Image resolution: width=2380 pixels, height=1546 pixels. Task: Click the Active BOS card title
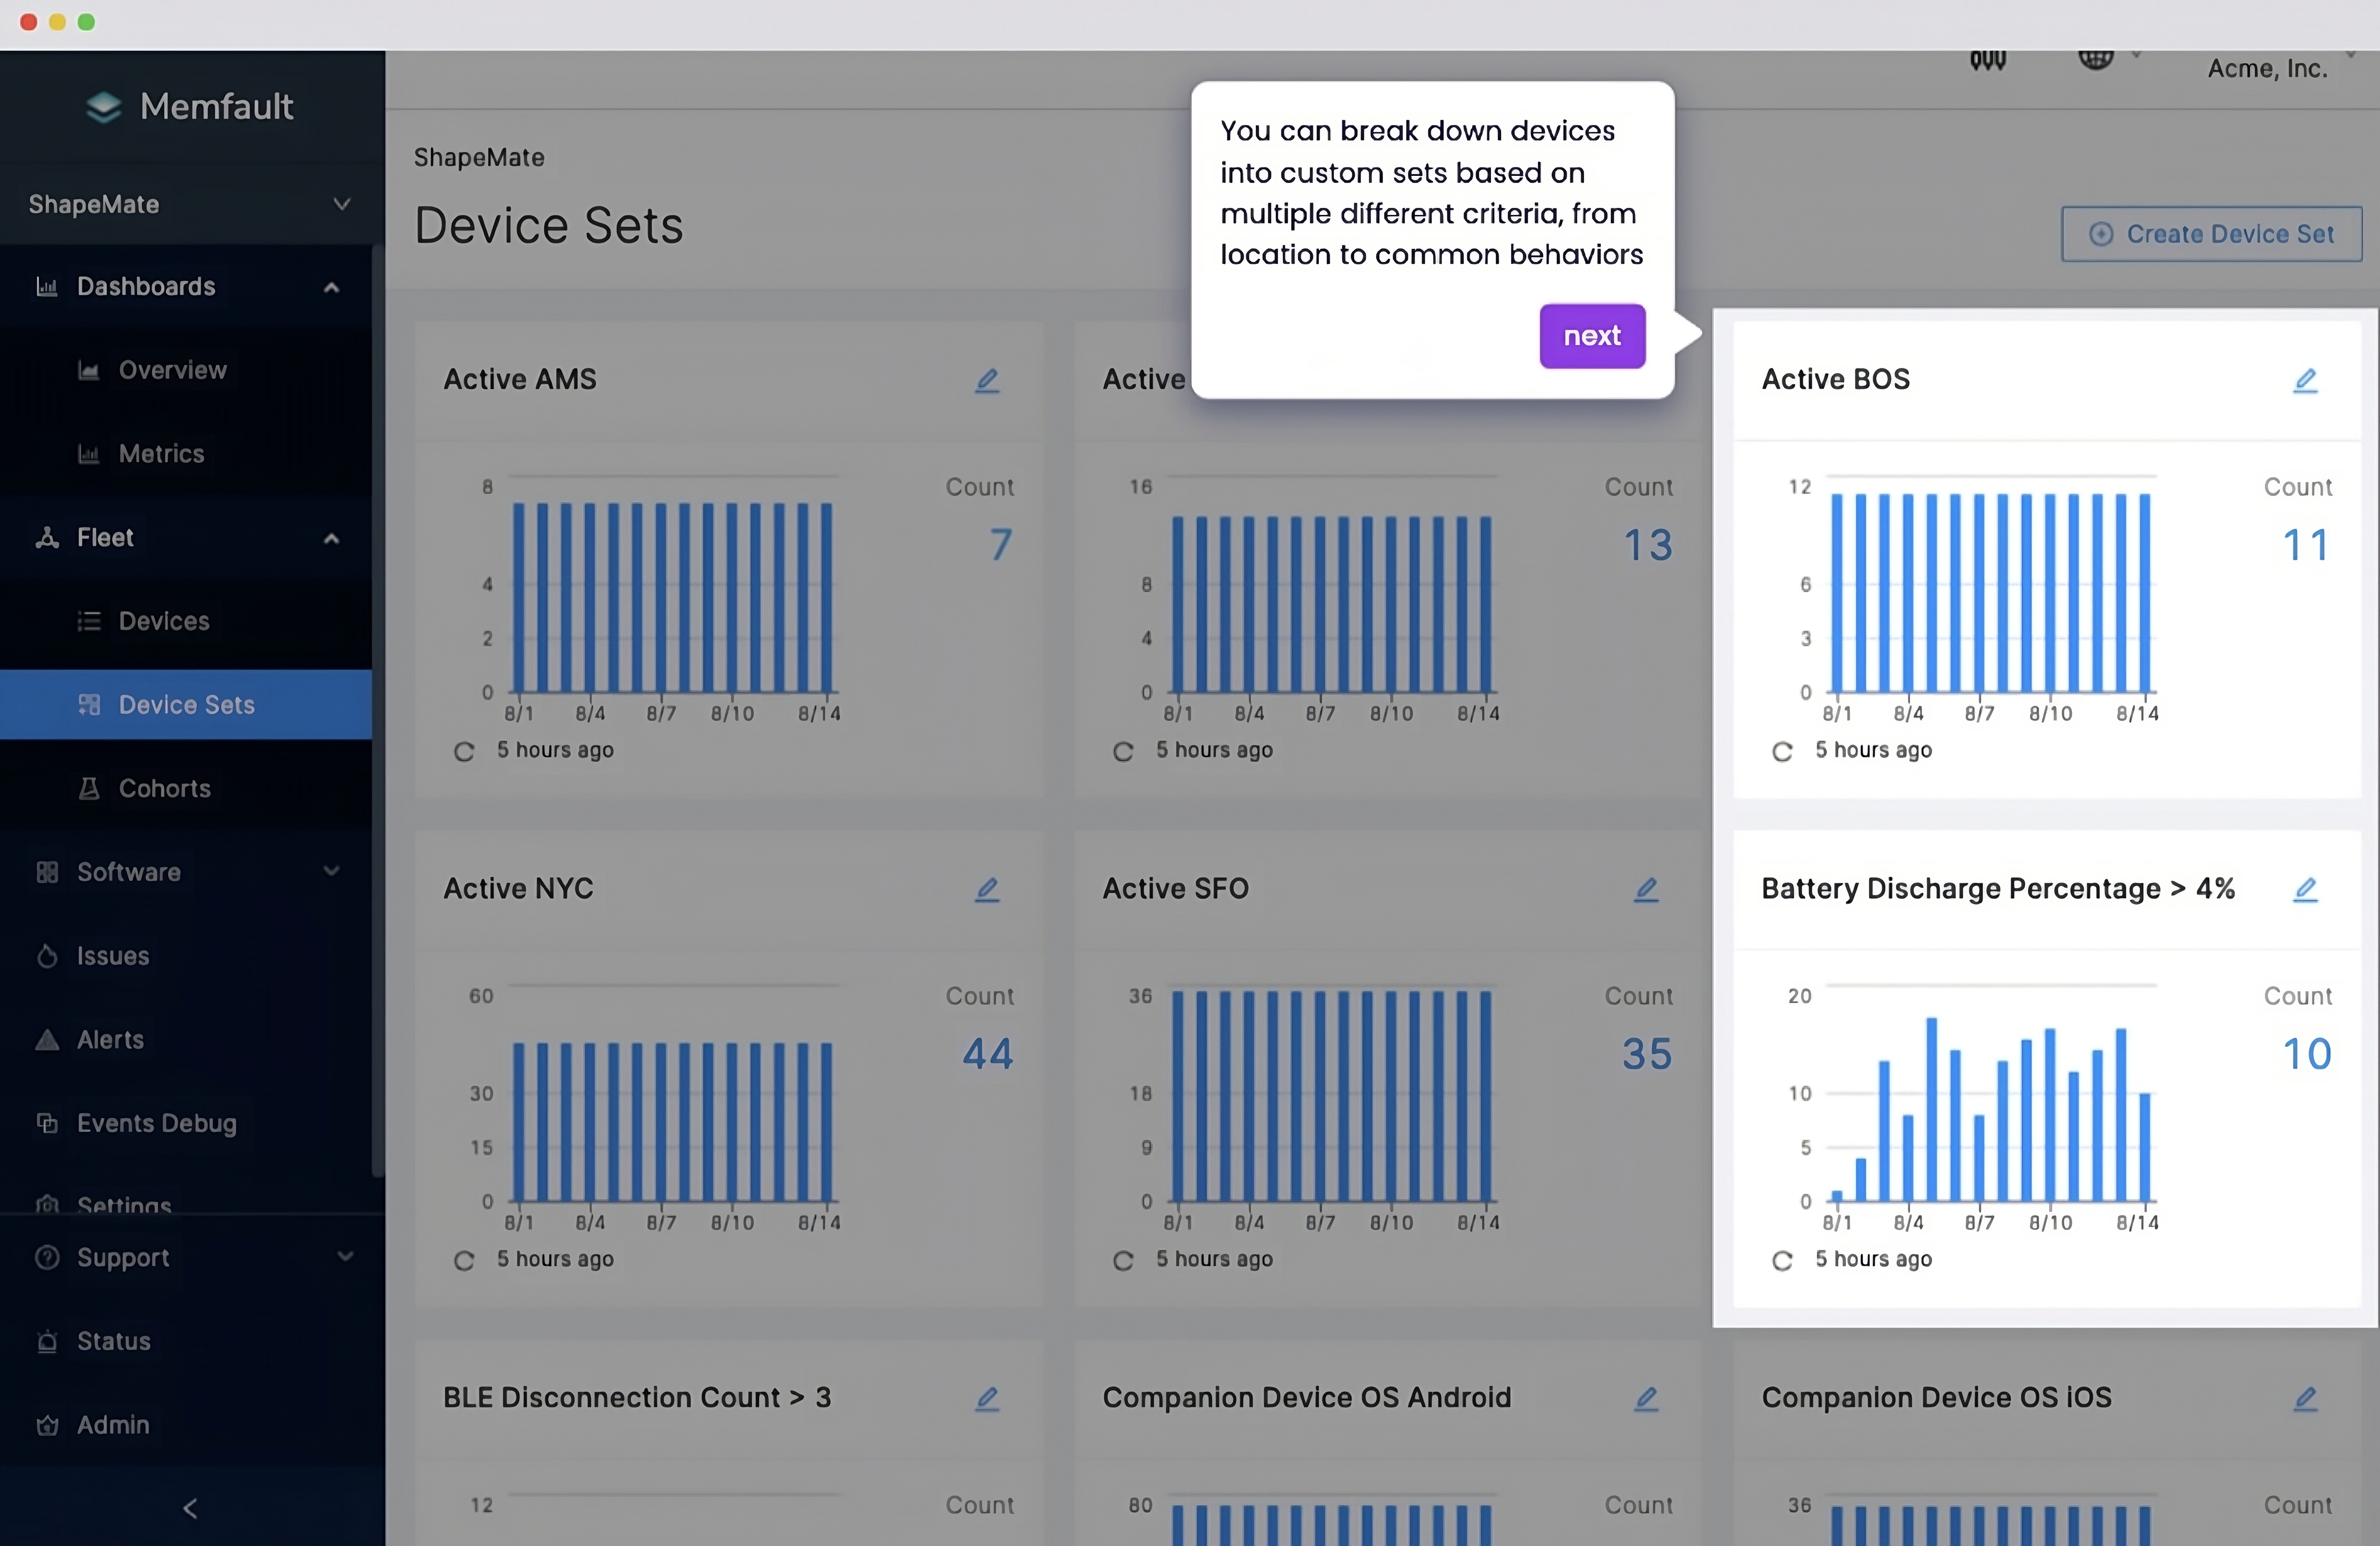pyautogui.click(x=1836, y=379)
